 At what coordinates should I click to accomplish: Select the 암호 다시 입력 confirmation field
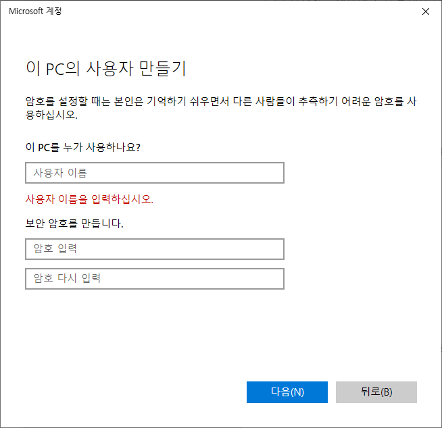coord(155,279)
